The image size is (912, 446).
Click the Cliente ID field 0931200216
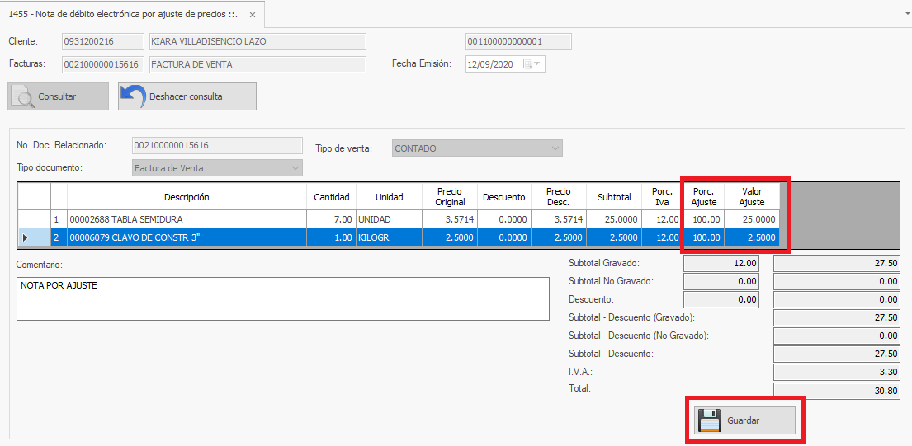pyautogui.click(x=101, y=42)
